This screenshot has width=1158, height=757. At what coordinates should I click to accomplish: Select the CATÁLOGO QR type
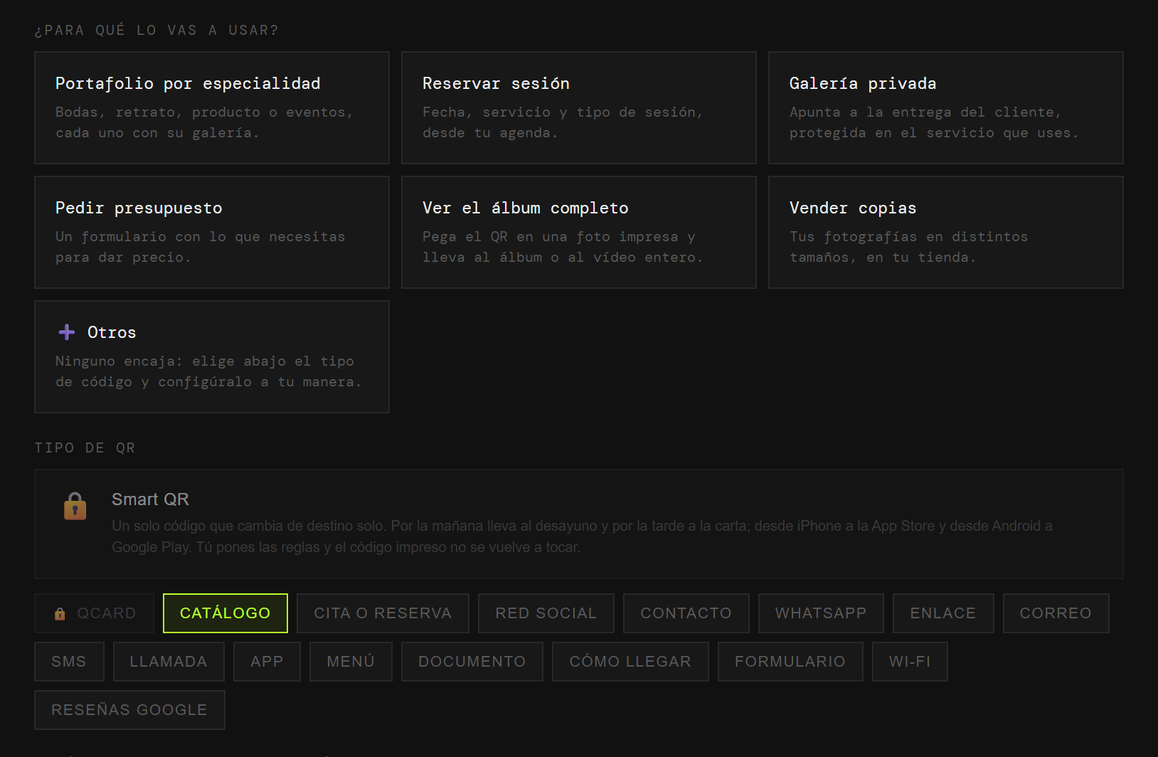(x=225, y=613)
